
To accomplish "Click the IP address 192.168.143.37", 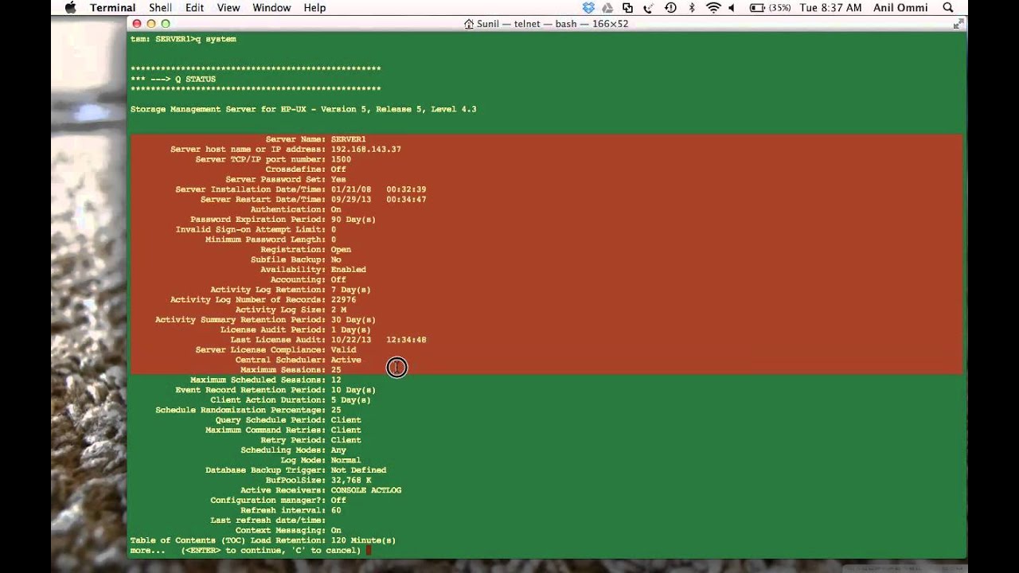I will (x=365, y=150).
